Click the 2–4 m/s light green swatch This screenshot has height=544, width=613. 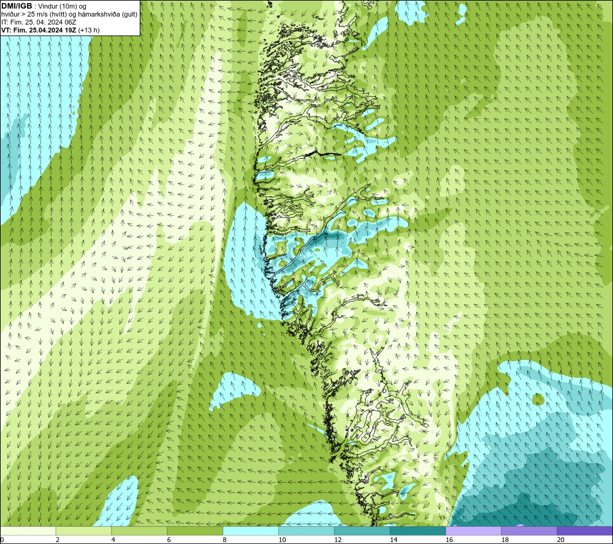[83, 531]
